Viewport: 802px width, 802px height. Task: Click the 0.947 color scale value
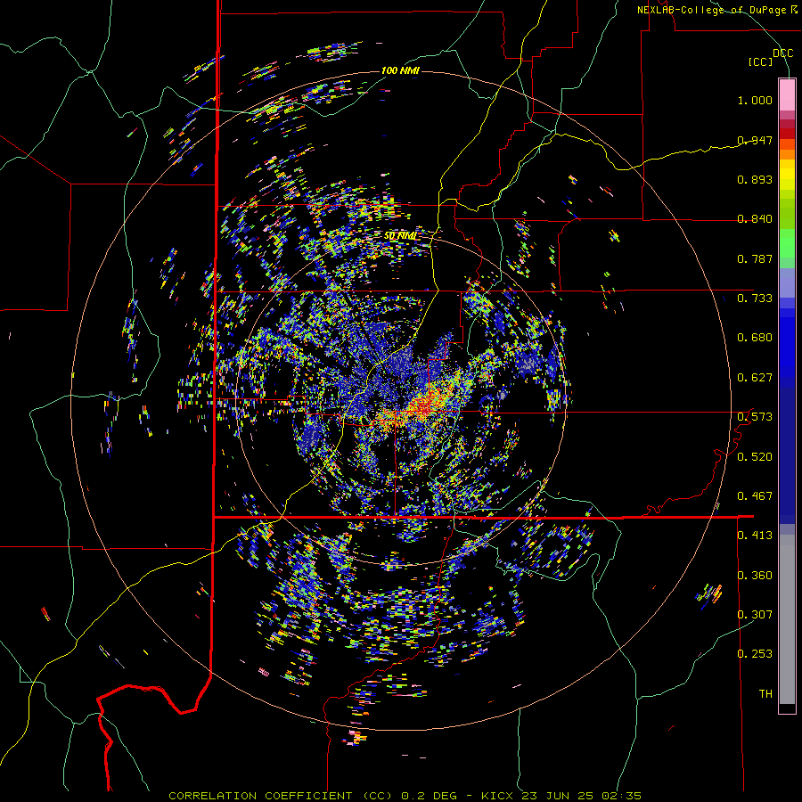pos(755,140)
